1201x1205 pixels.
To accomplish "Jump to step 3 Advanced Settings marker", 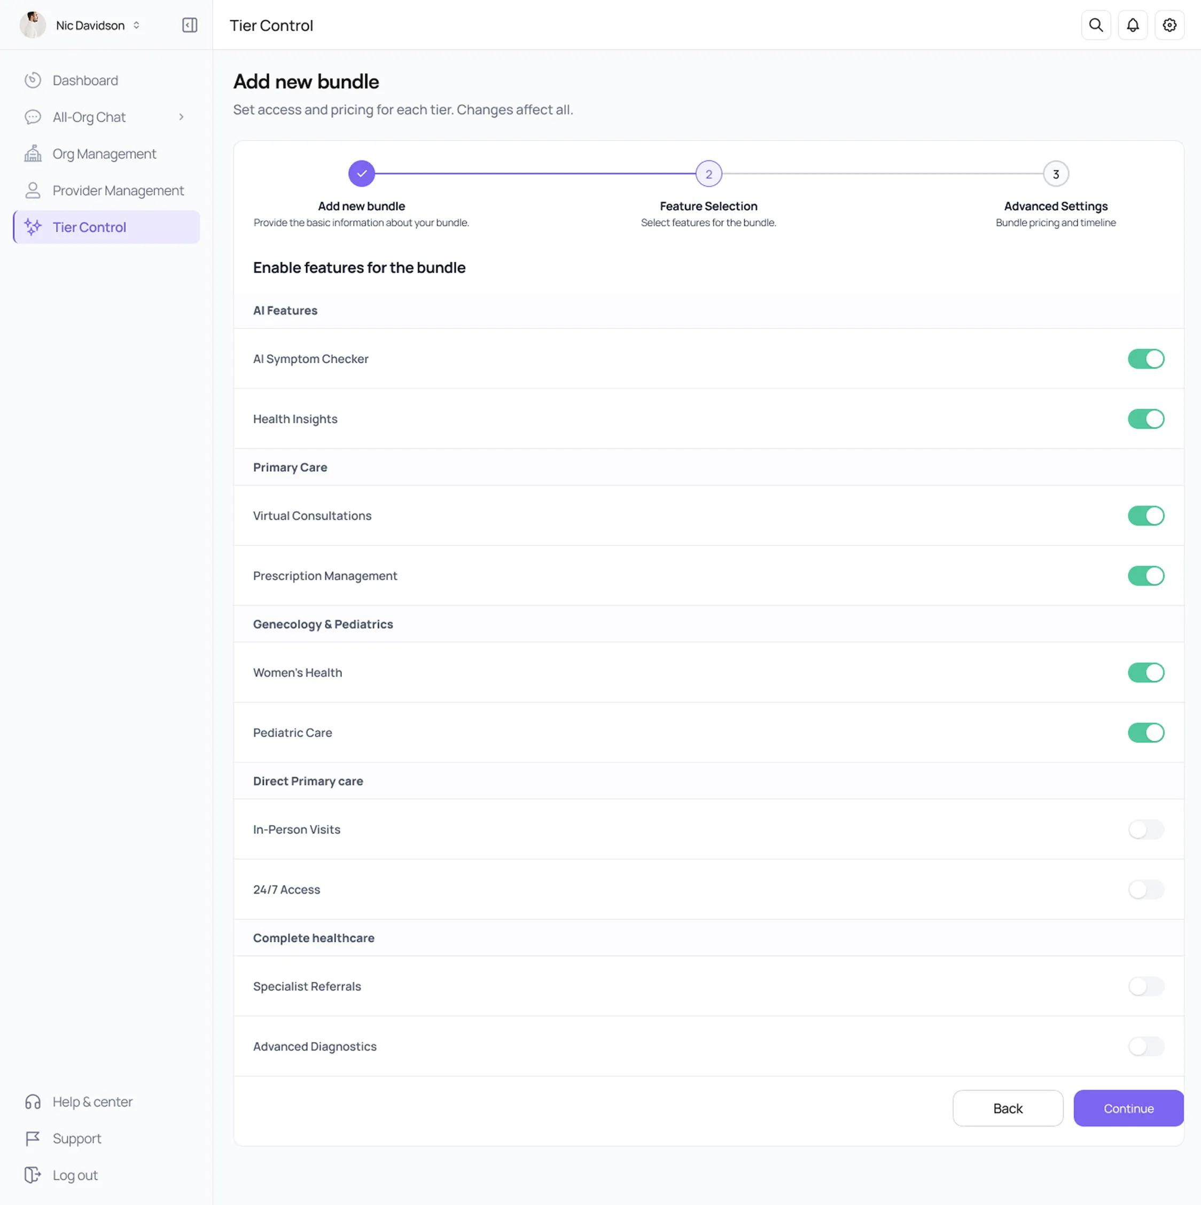I will [x=1056, y=174].
